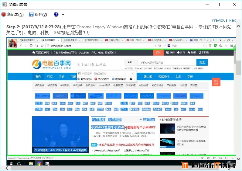Click the SAMSUNG brand logo

96,96
